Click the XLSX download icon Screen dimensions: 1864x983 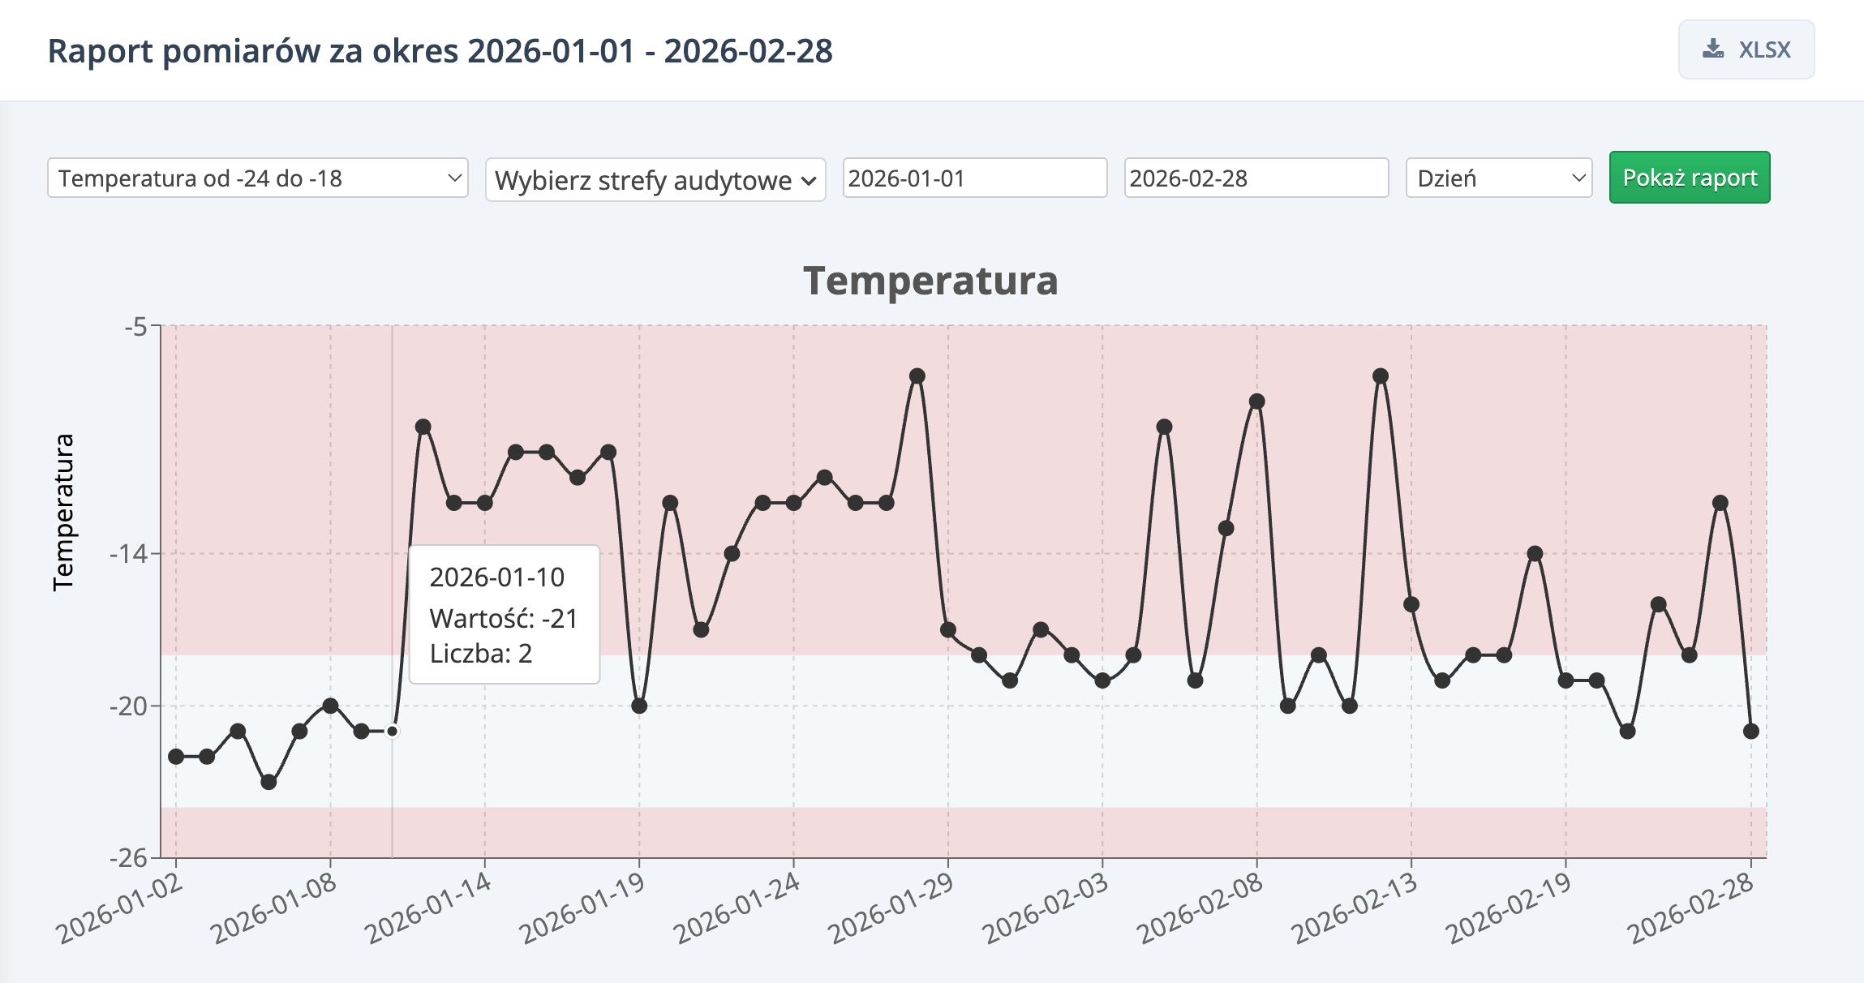[1712, 49]
